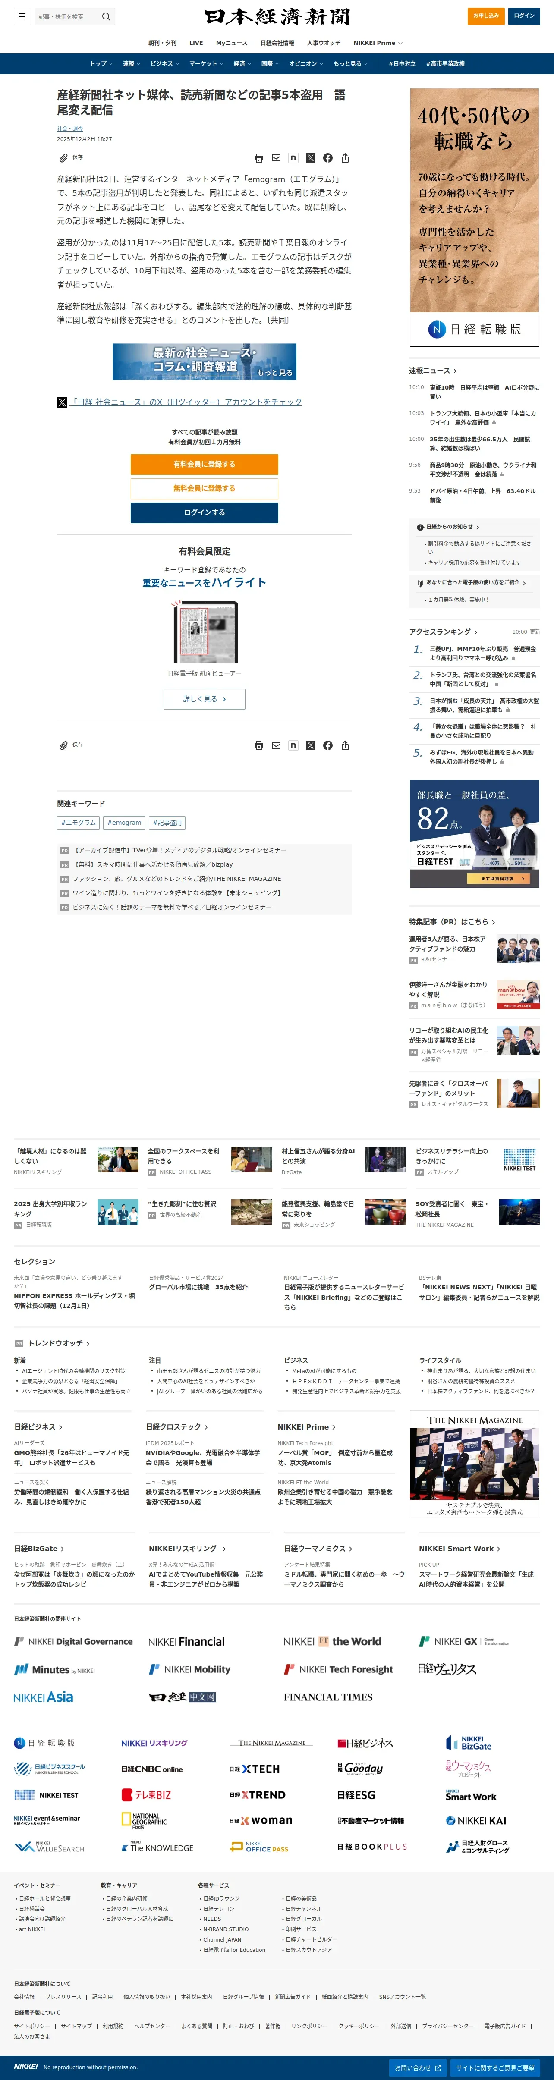554x2080 pixels.
Task: Click mail icon above 関連キーワード section
Action: pyautogui.click(x=276, y=745)
